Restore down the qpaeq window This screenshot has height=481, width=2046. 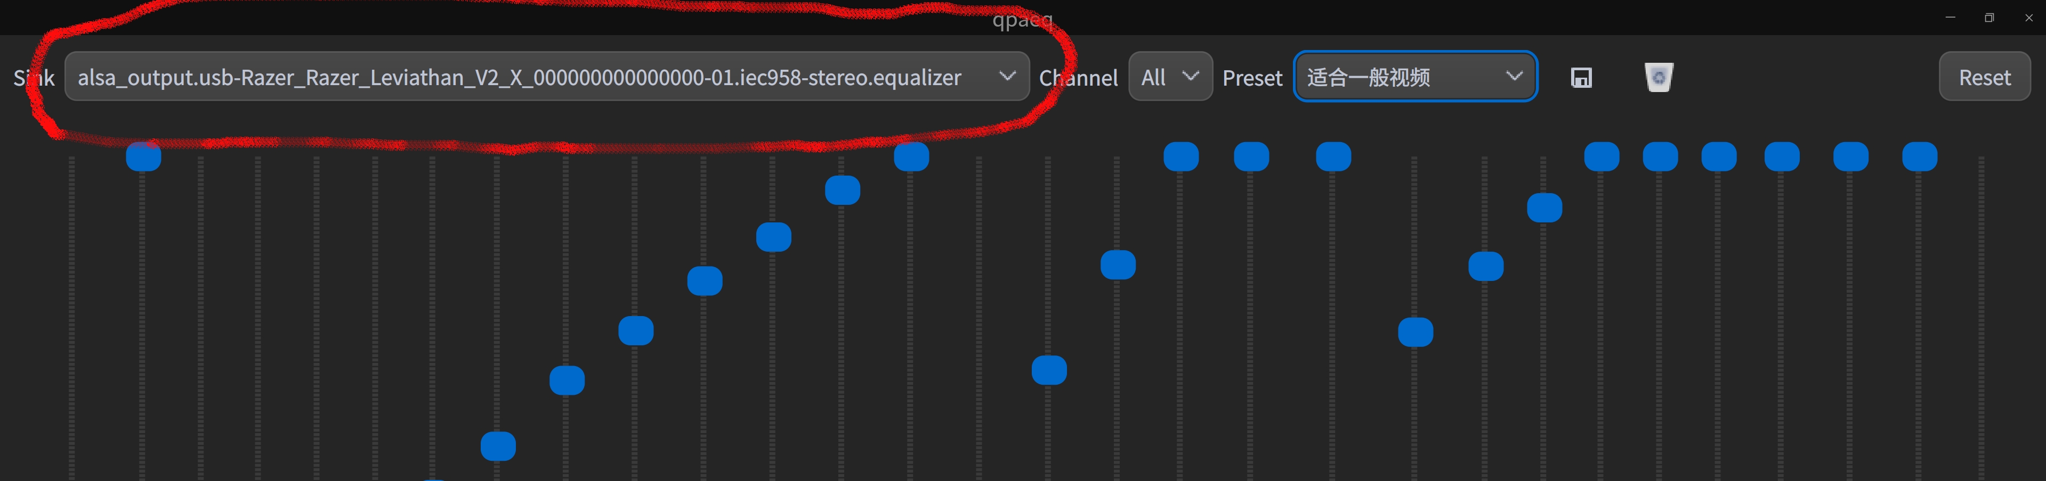[x=1989, y=18]
